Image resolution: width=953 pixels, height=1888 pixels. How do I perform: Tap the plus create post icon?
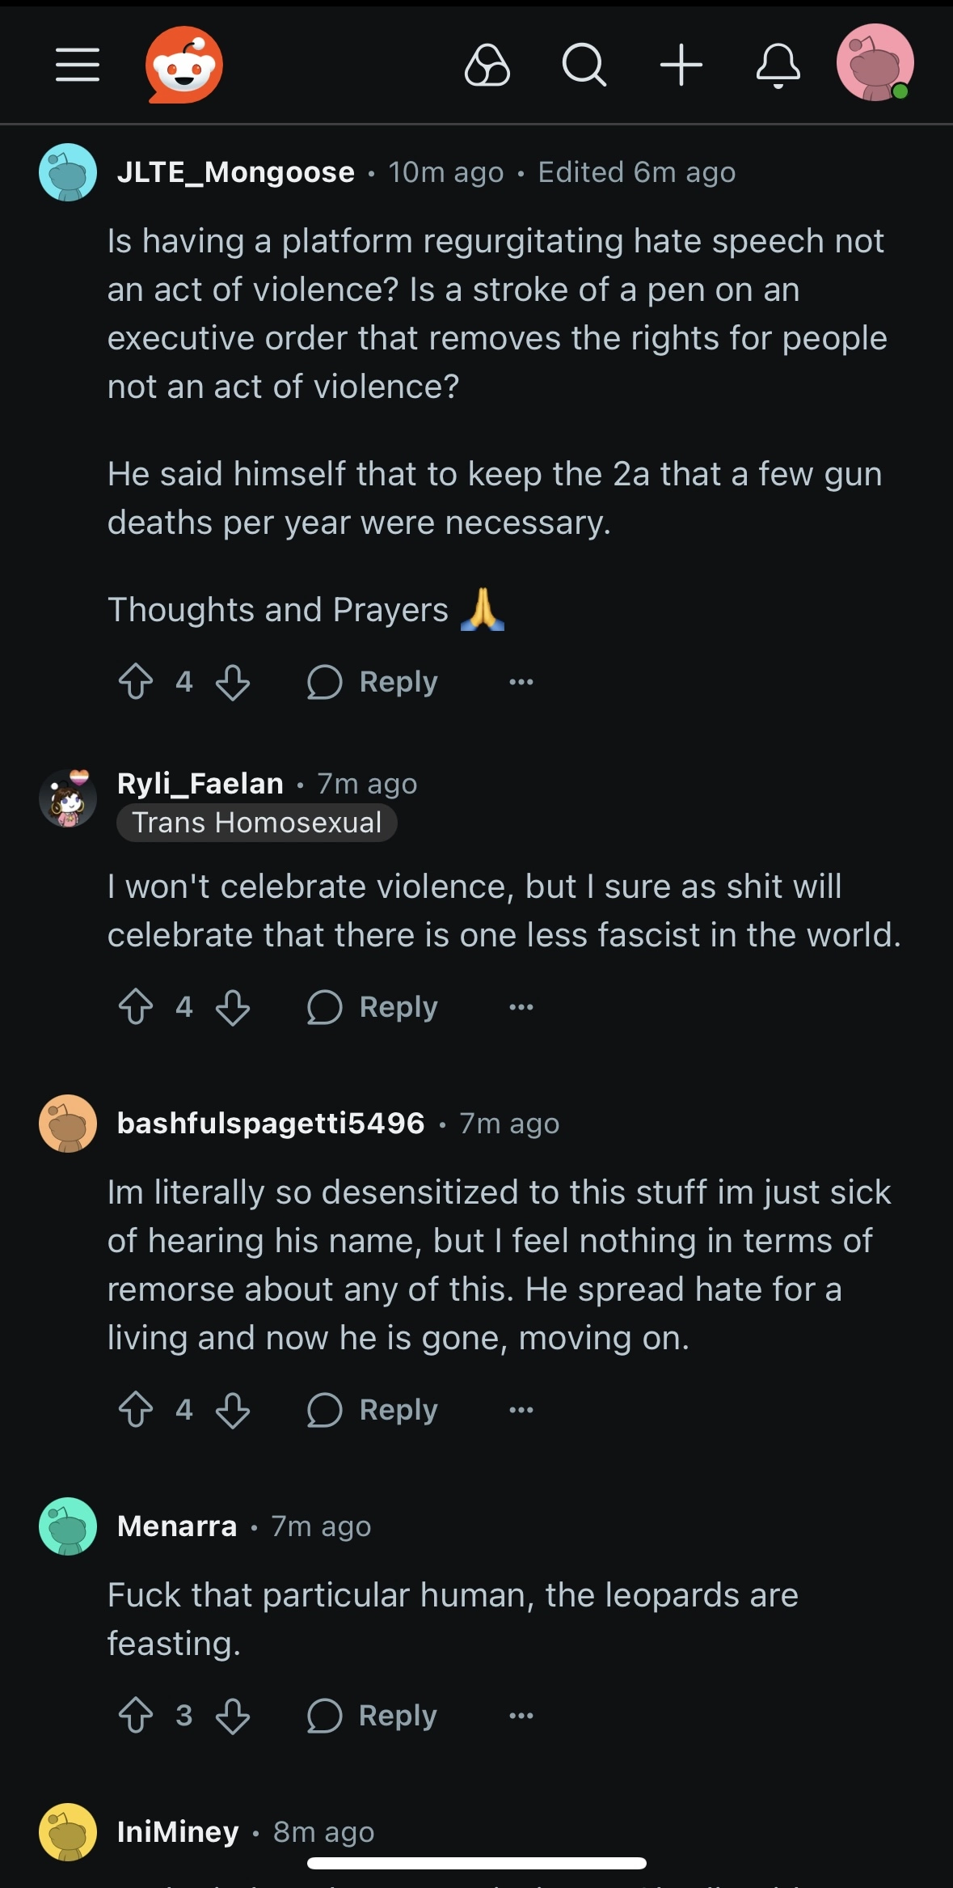pyautogui.click(x=681, y=65)
